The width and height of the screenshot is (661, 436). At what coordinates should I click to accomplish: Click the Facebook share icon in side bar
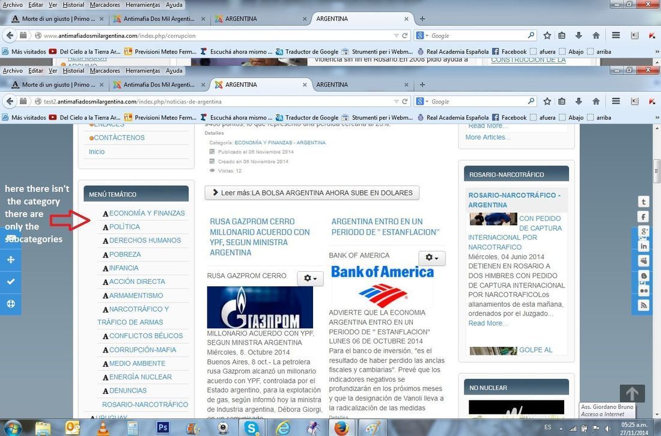pos(644,217)
